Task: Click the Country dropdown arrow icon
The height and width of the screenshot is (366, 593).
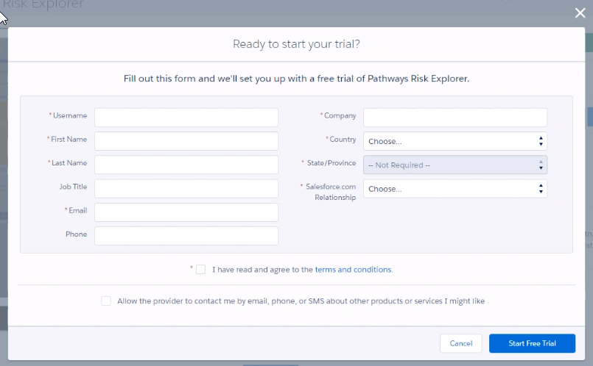Action: click(x=541, y=141)
